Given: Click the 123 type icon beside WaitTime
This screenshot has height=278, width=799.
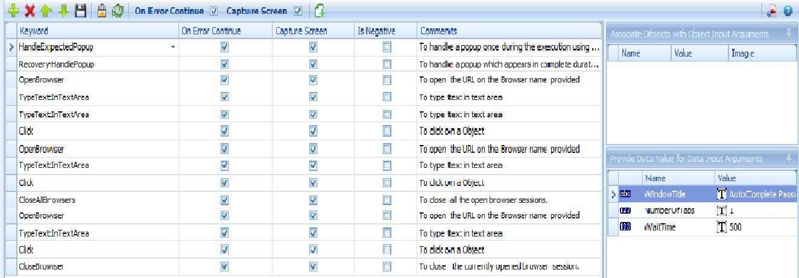Looking at the screenshot, I should pyautogui.click(x=626, y=227).
